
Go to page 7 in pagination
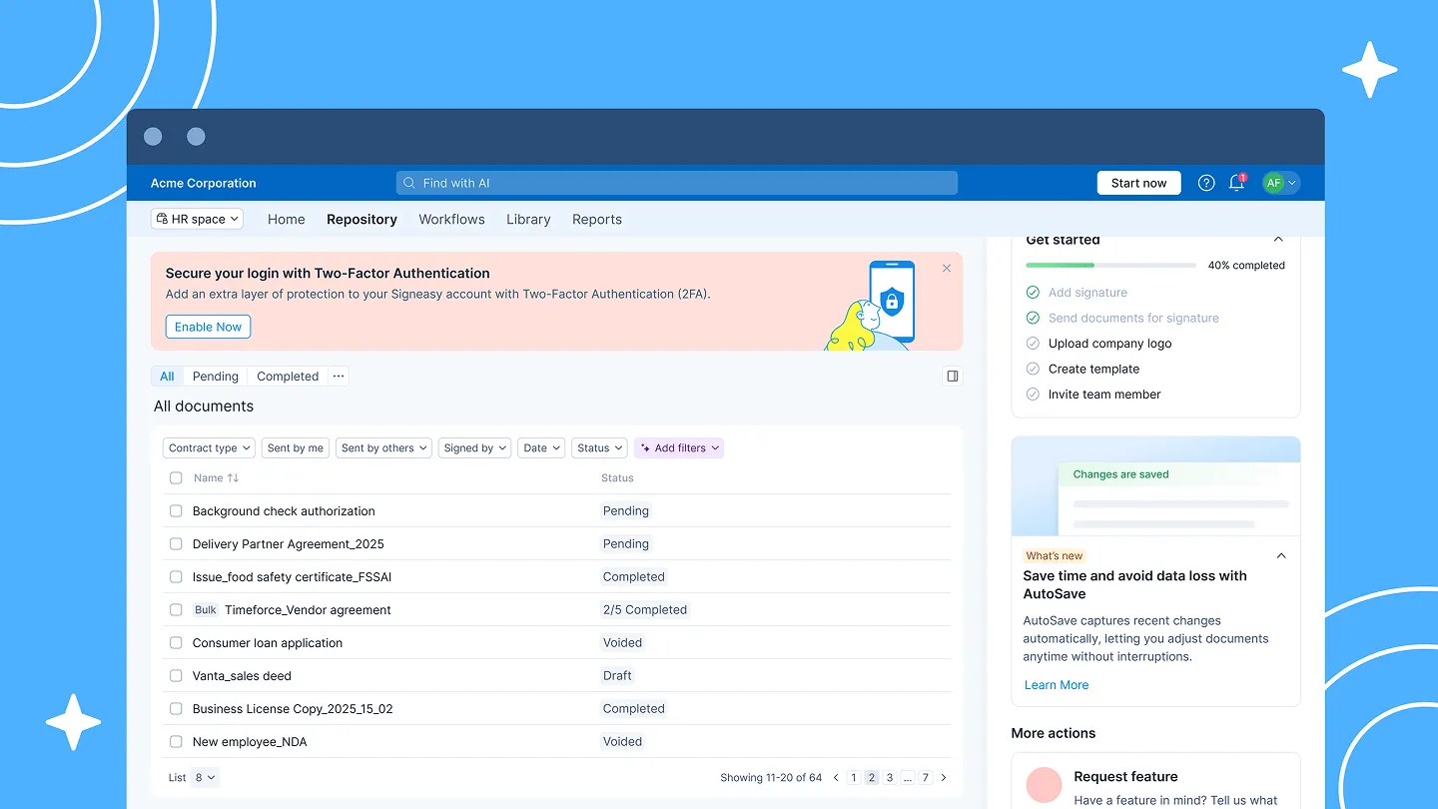926,777
